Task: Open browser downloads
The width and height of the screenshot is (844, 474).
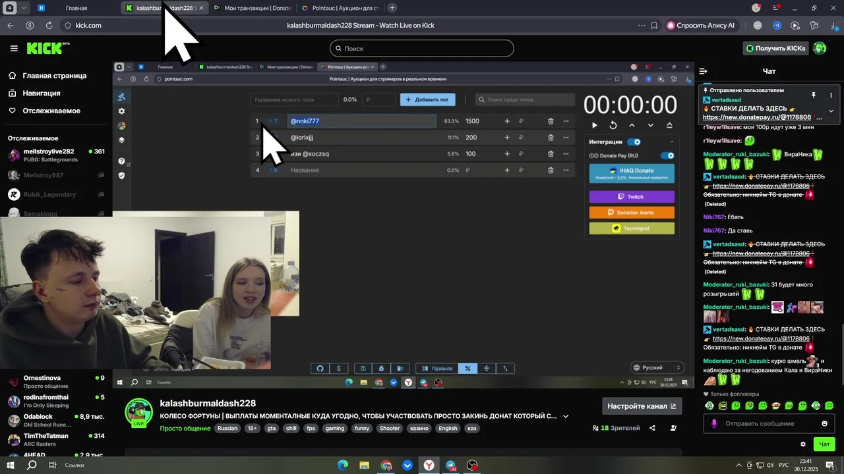Action: [x=833, y=25]
